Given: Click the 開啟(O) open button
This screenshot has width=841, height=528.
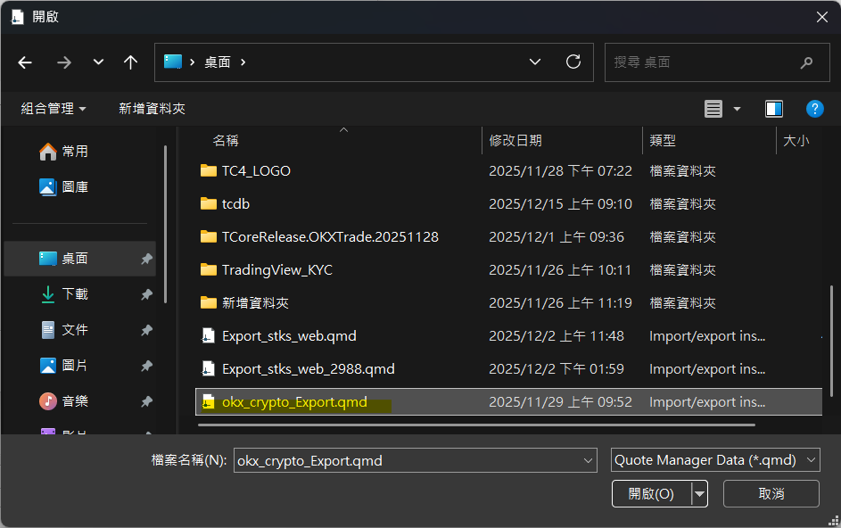Looking at the screenshot, I should 650,493.
